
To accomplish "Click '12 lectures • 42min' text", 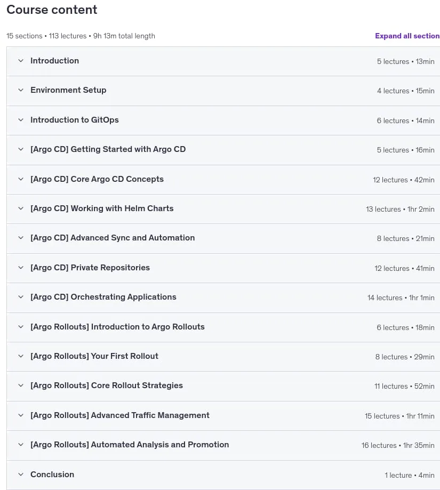I will tap(404, 180).
